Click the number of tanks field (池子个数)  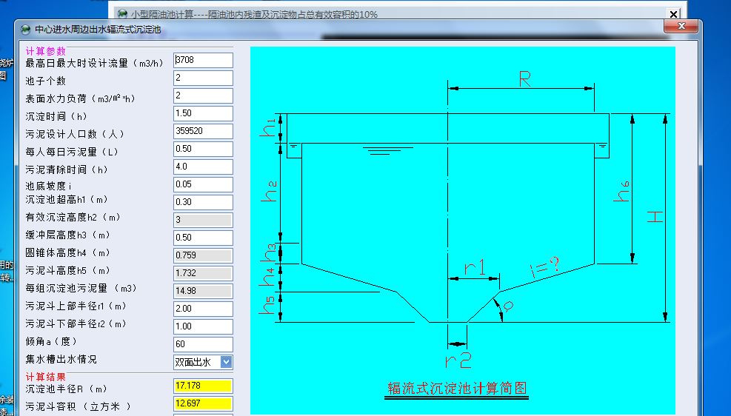coord(203,78)
